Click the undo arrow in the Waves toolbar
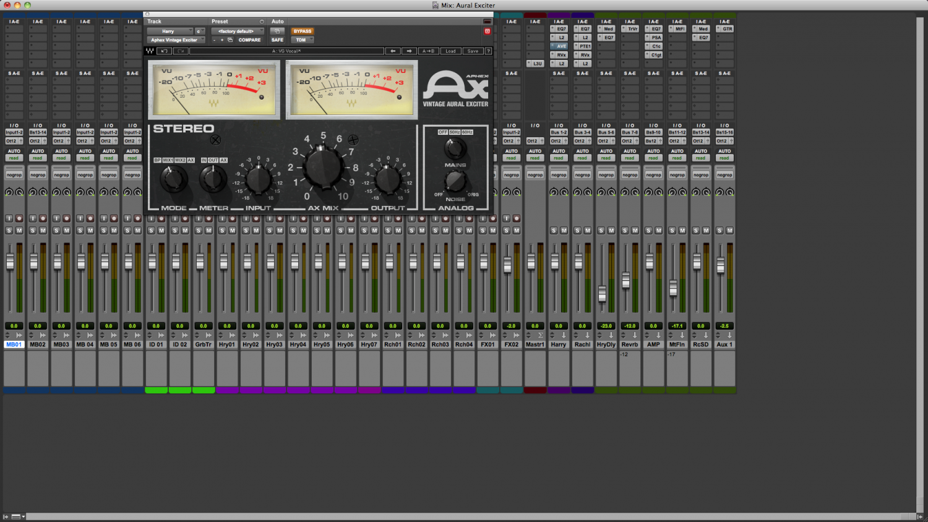The width and height of the screenshot is (928, 522). (x=164, y=51)
